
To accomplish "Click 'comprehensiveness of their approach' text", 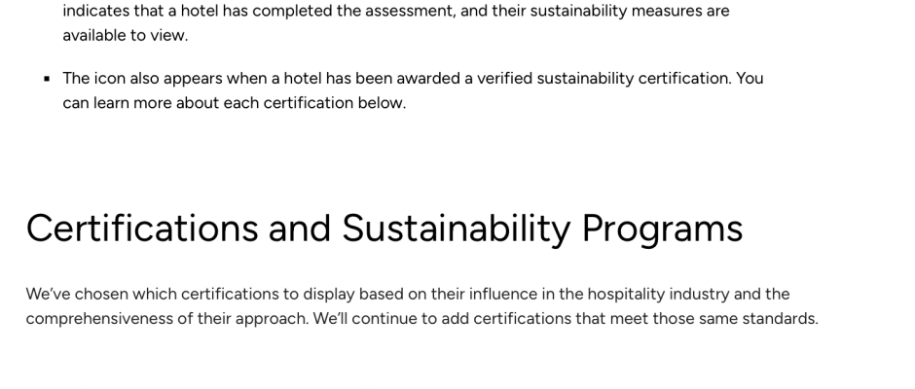I will pyautogui.click(x=166, y=320).
